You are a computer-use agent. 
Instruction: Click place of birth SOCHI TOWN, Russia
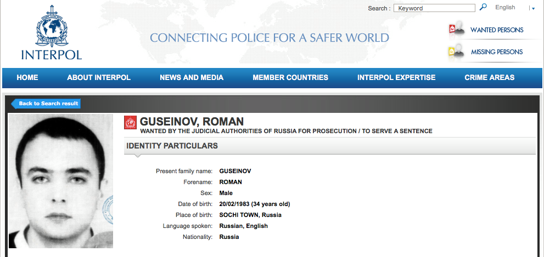point(250,215)
